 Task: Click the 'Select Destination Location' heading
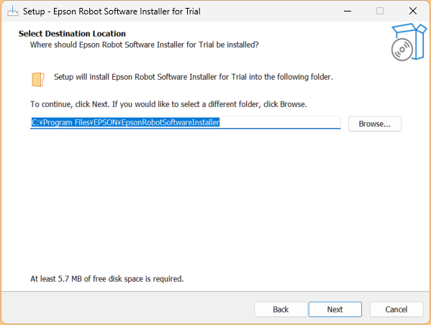(x=72, y=34)
